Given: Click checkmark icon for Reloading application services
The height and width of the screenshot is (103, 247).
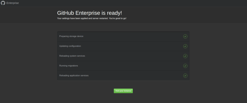Looking at the screenshot, I should point(185,76).
